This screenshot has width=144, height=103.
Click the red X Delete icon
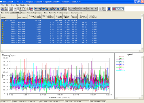[x=31, y=9]
